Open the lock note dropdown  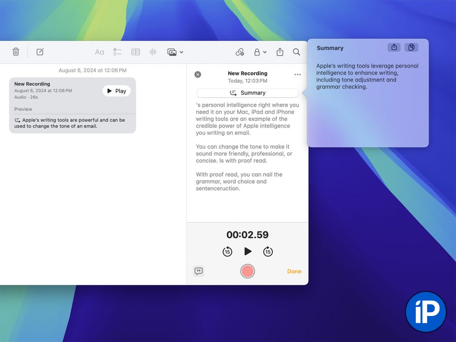pos(260,52)
